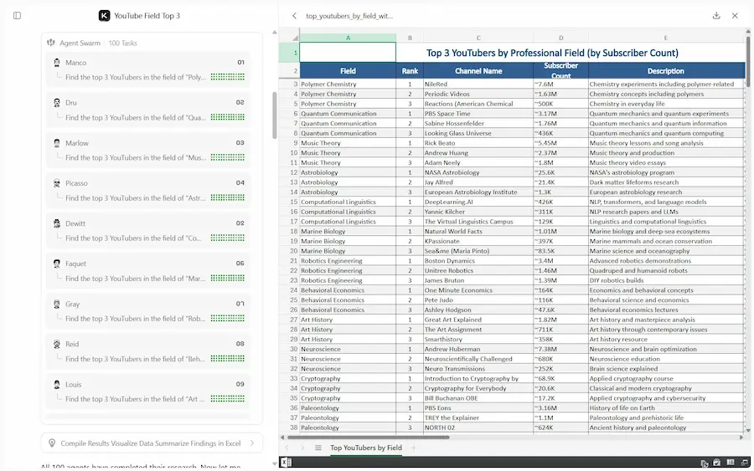Select the Top YouTubers by Field tab
The height and width of the screenshot is (471, 754).
coord(365,448)
